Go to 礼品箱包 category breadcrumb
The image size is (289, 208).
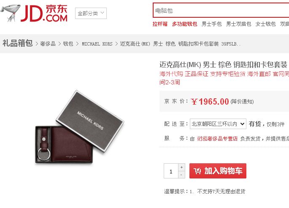coord(18,43)
